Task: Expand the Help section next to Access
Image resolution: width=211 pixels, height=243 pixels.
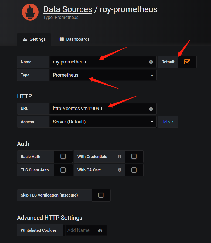Action: pos(168,122)
